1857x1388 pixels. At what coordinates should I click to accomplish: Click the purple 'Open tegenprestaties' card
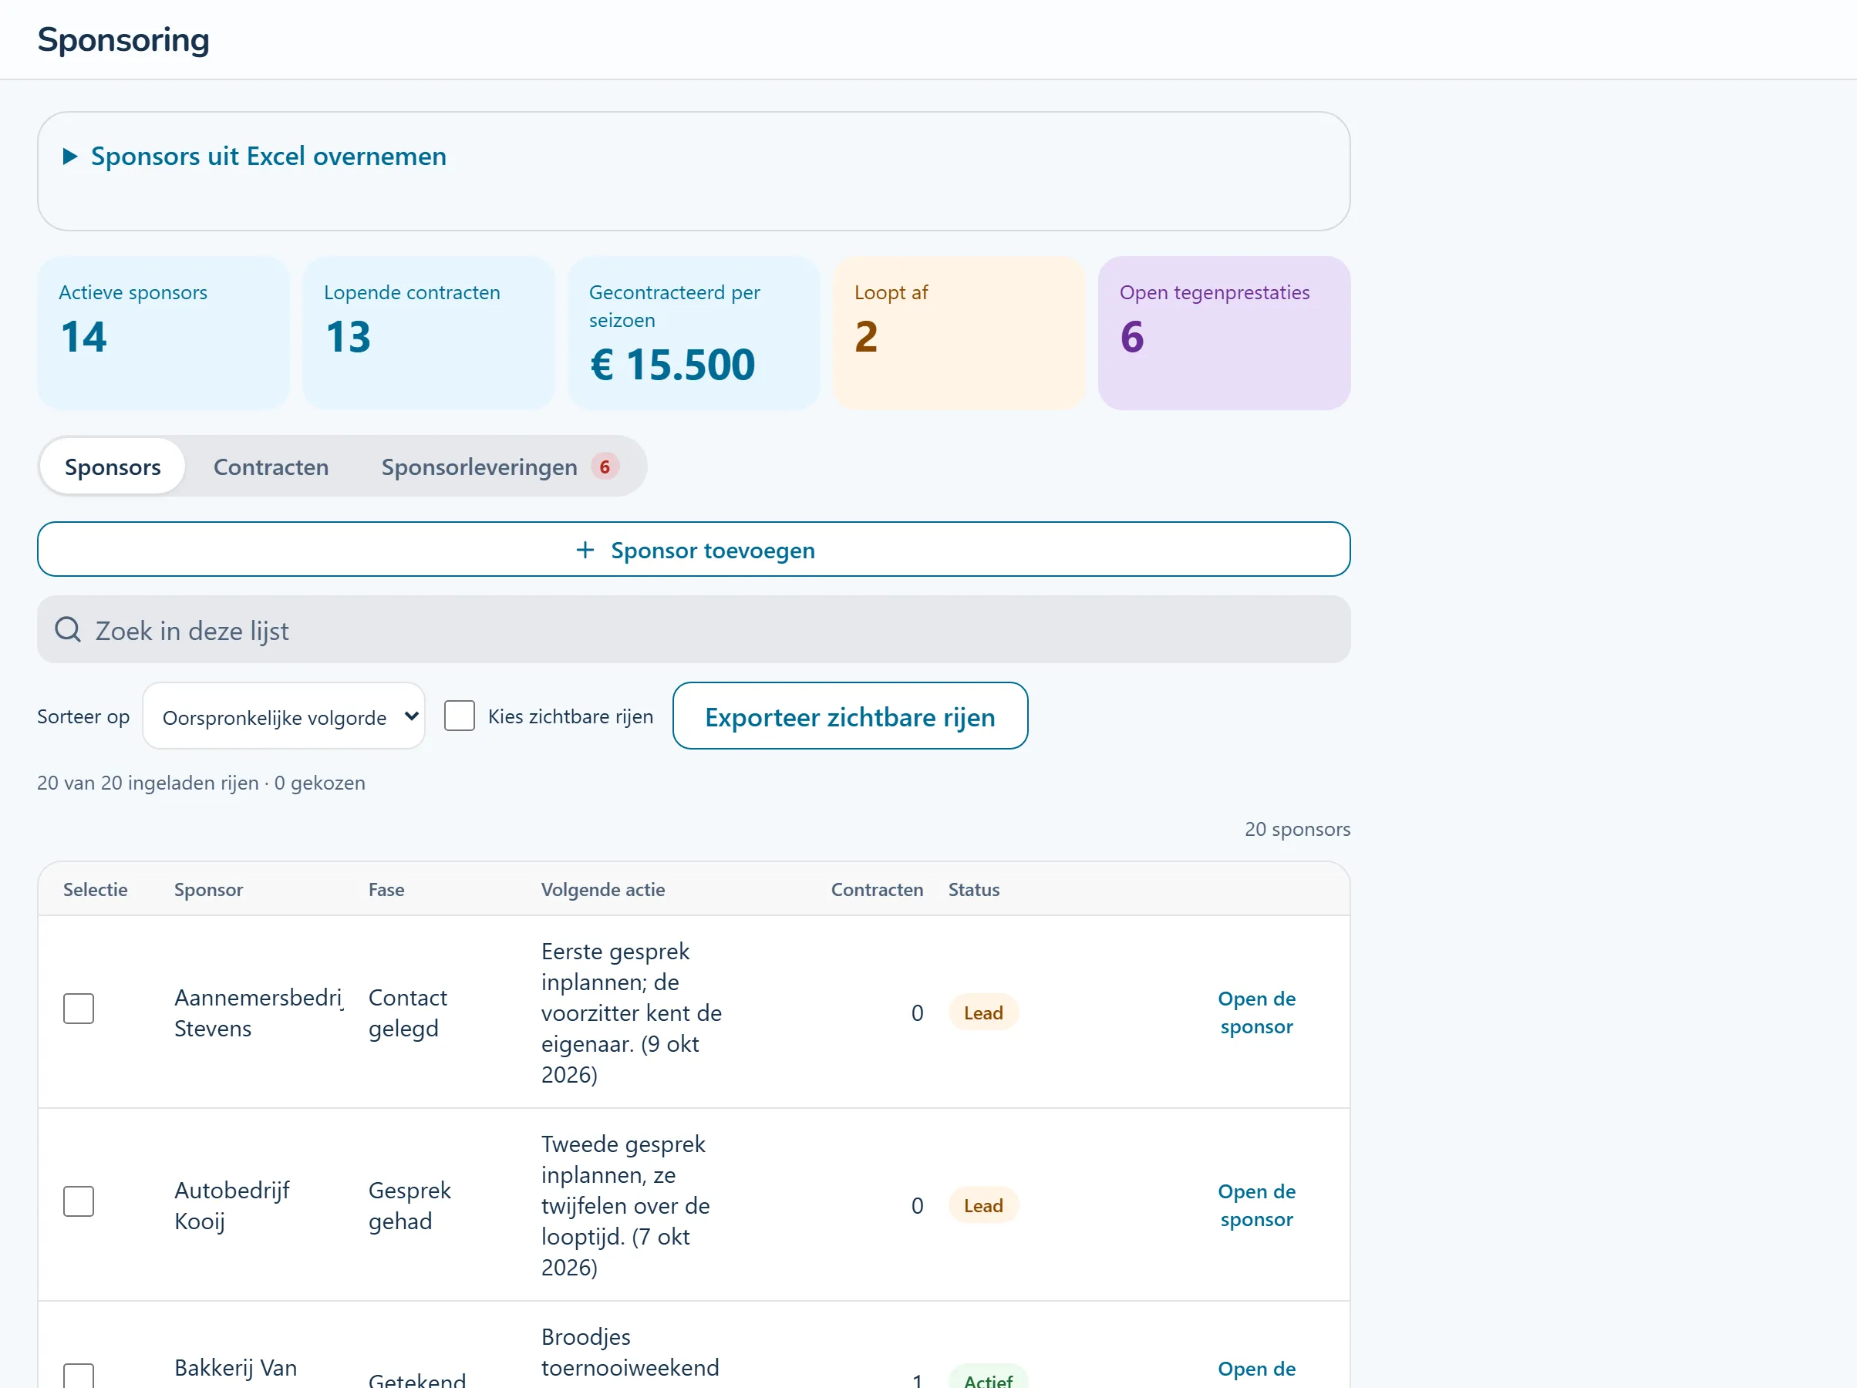click(1224, 333)
